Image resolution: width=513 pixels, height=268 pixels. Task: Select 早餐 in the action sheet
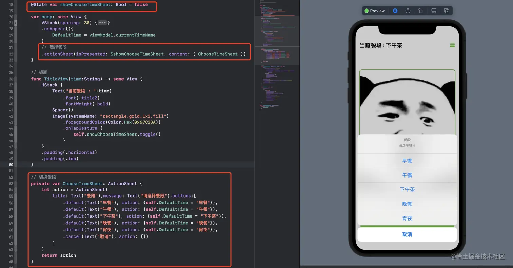tap(407, 161)
